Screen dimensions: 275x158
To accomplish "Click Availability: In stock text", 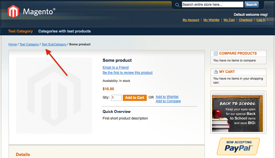I will [x=116, y=81].
